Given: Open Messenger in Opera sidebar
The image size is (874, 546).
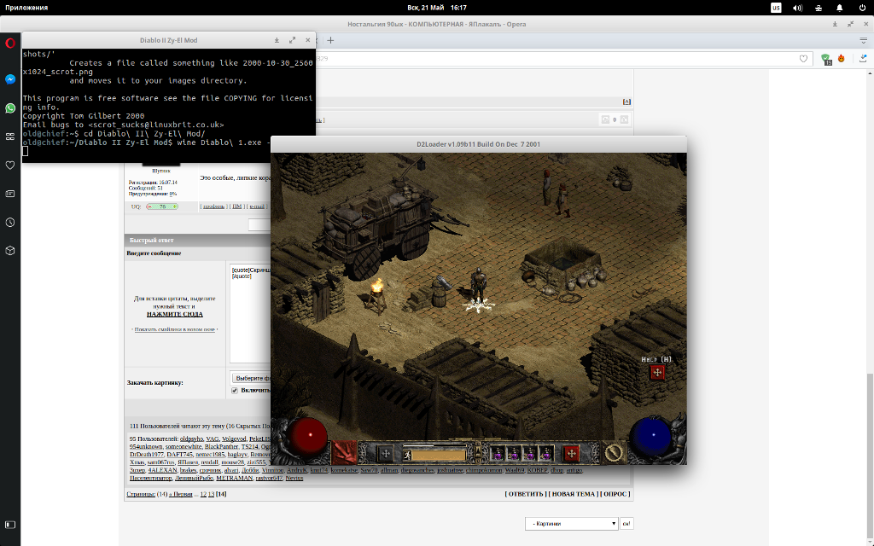Looking at the screenshot, I should click(10, 79).
